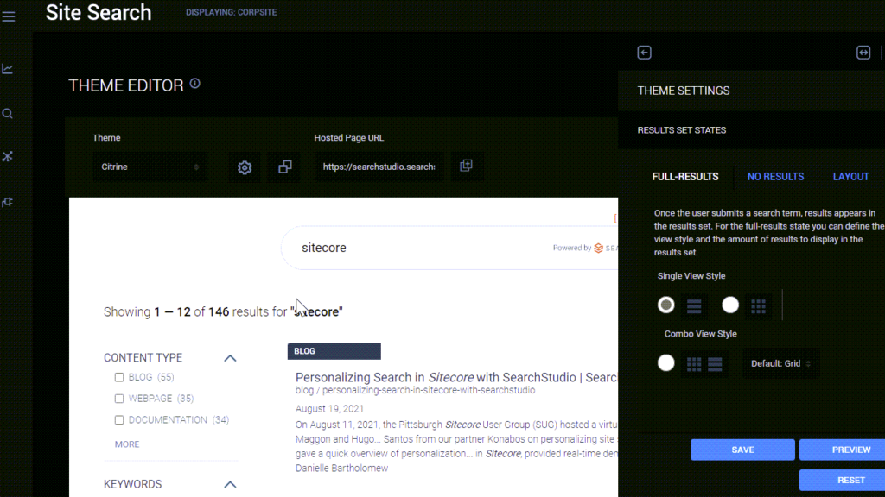This screenshot has width=885, height=497.
Task: Open the search sidebar icon
Action: point(7,114)
